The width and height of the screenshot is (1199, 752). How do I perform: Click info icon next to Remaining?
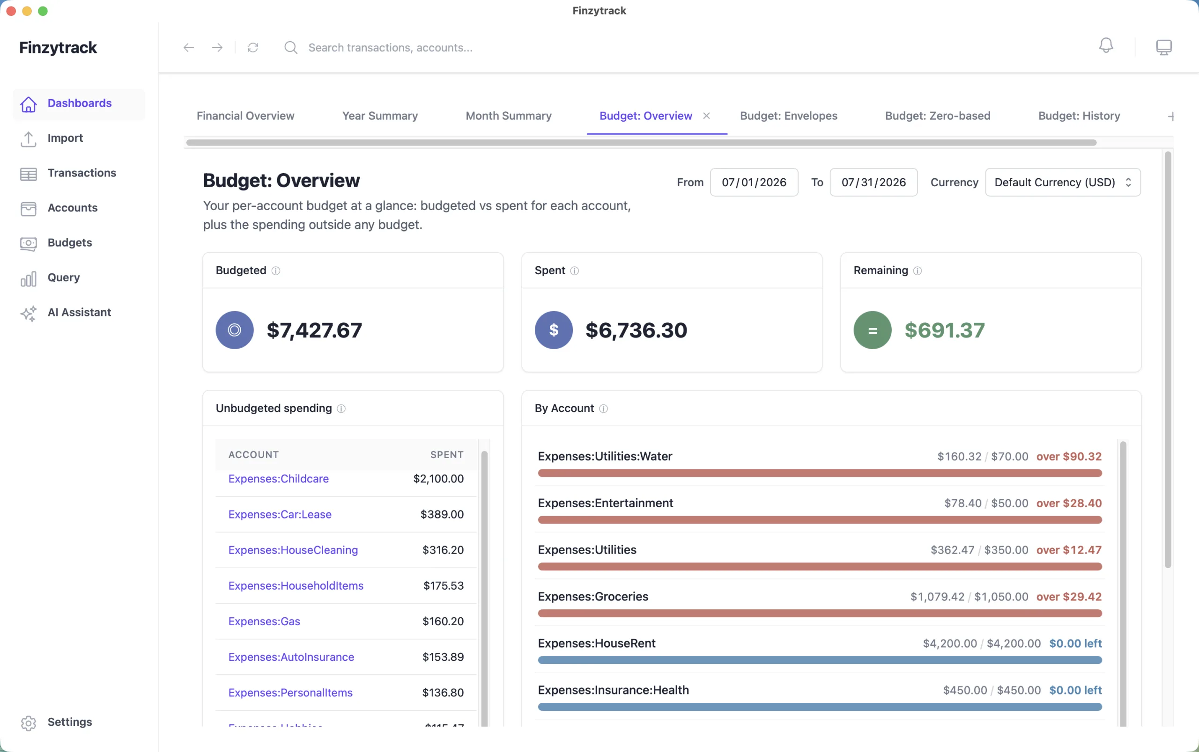tap(917, 270)
